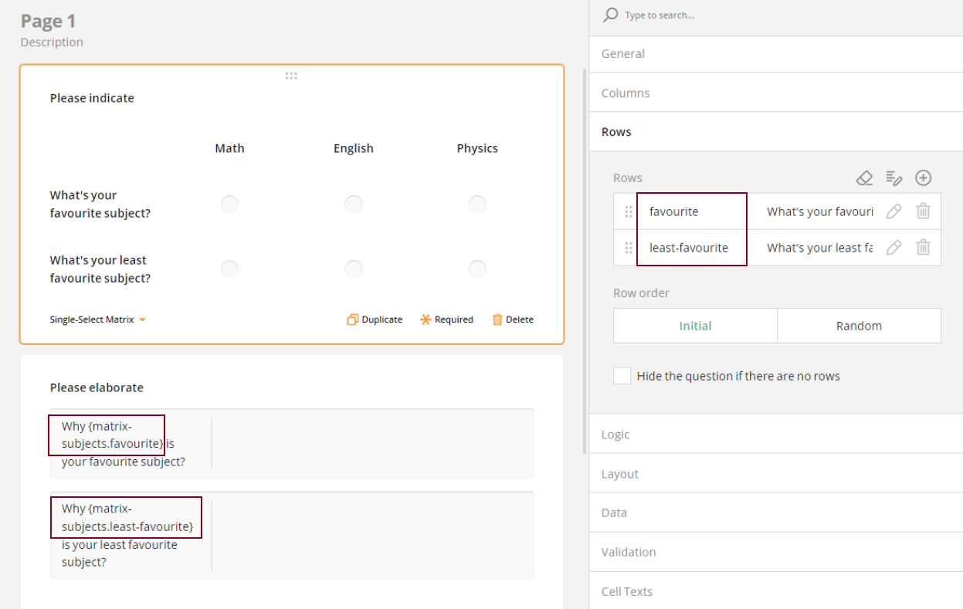The width and height of the screenshot is (963, 609).
Task: Edit the 'favourite' row with the pencil icon
Action: tap(893, 211)
